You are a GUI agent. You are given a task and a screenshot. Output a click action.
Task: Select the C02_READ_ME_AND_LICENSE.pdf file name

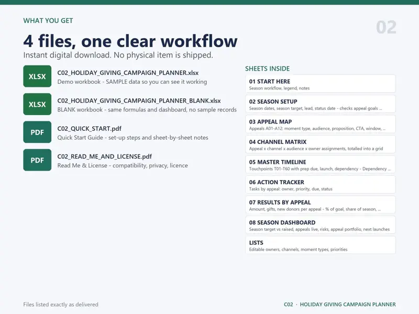[104, 156]
